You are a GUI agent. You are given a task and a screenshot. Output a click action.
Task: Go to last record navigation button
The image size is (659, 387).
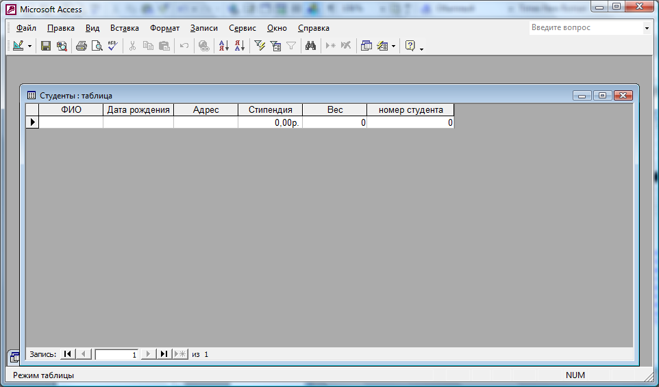[164, 354]
